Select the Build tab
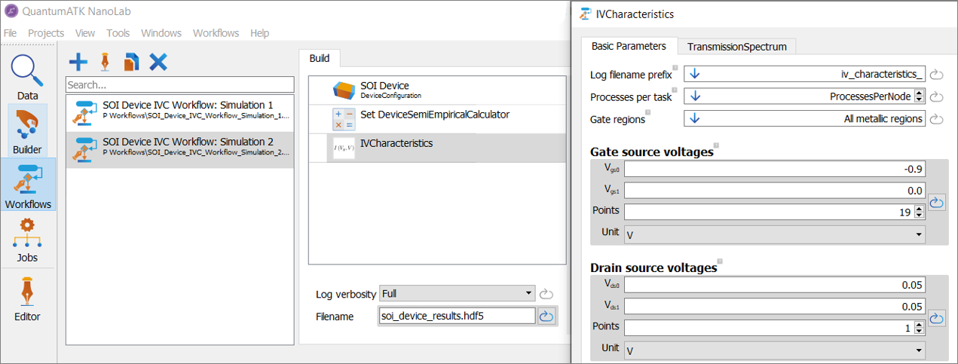The height and width of the screenshot is (364, 958). 320,58
